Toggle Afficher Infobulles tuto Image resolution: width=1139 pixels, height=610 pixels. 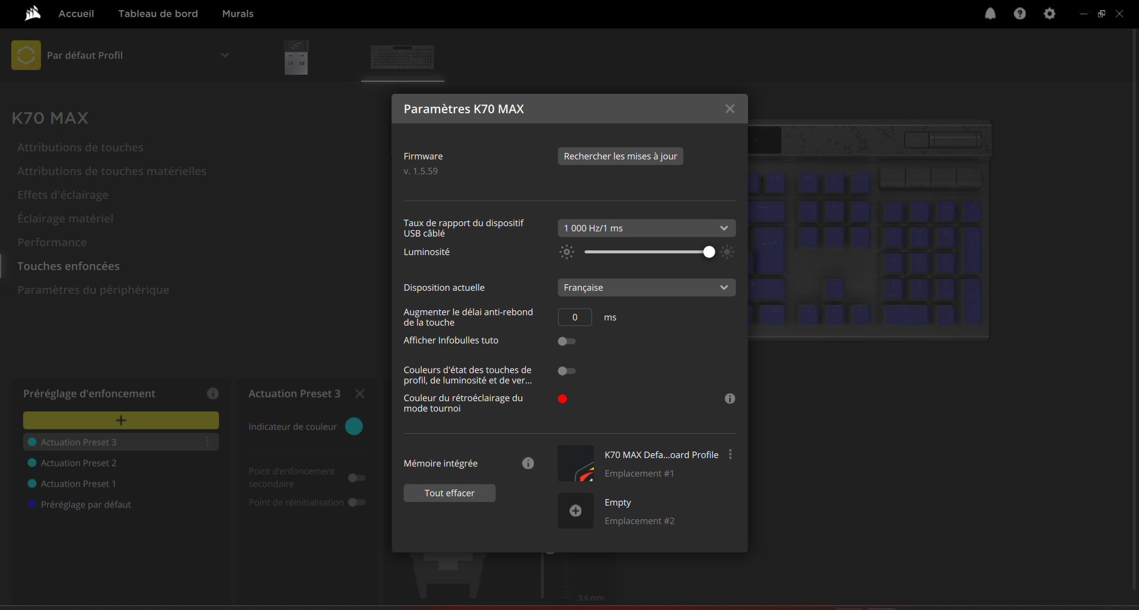567,341
